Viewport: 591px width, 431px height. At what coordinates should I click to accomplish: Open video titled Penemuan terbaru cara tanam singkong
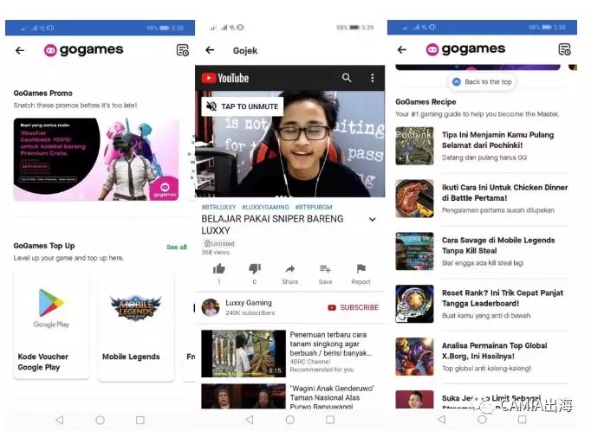(x=330, y=344)
